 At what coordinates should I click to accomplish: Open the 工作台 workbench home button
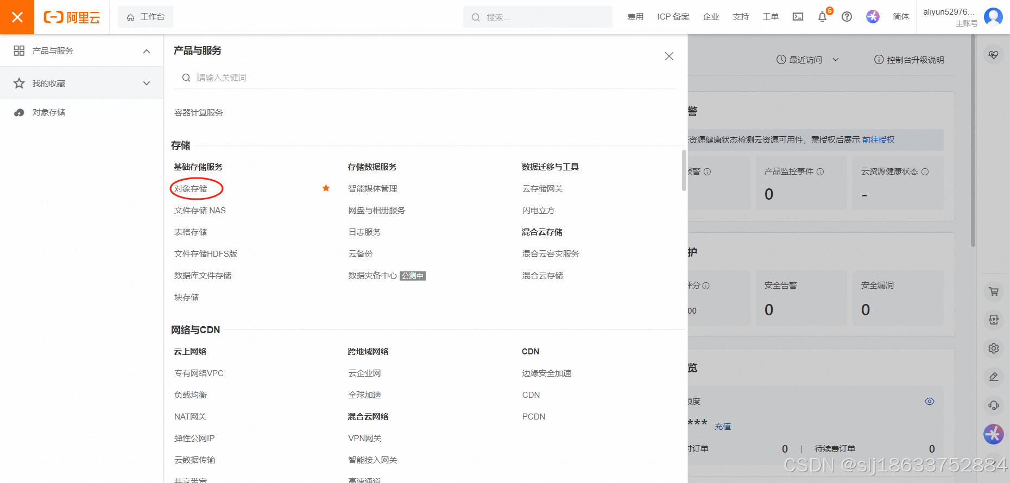(146, 17)
